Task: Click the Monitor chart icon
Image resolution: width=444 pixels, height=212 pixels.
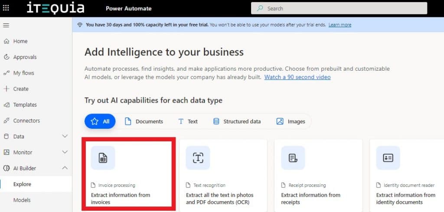Action: 7,152
